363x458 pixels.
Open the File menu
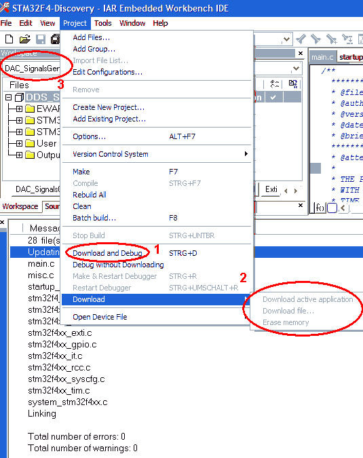click(x=6, y=23)
